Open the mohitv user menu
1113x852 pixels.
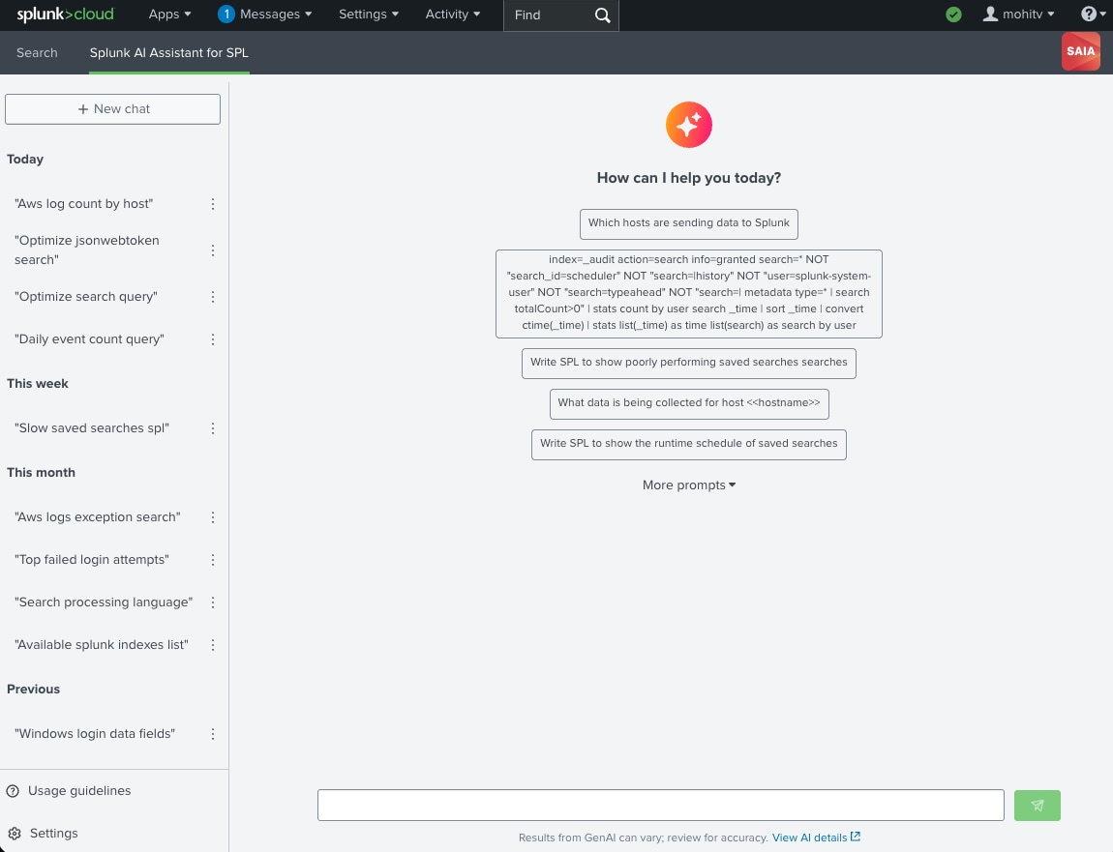1019,15
